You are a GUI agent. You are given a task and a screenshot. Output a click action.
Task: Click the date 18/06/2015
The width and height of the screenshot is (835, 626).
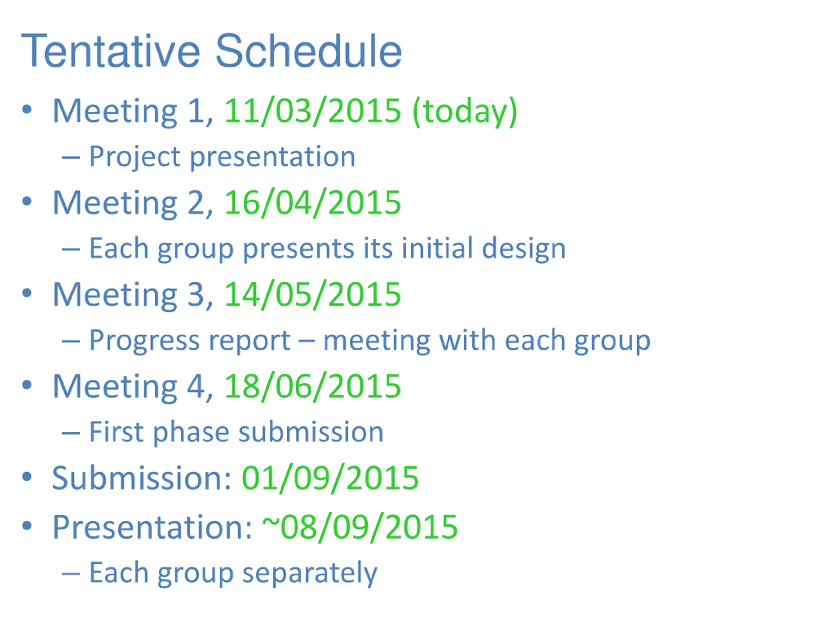click(x=312, y=386)
